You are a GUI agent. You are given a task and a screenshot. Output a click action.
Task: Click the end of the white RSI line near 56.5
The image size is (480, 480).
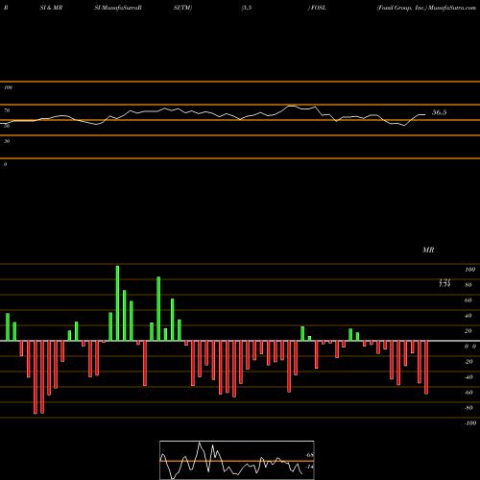425,114
